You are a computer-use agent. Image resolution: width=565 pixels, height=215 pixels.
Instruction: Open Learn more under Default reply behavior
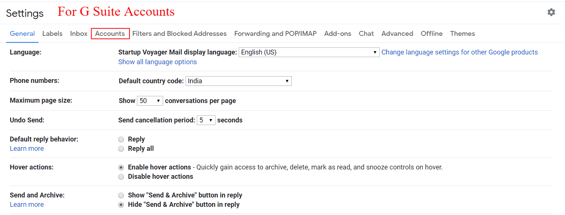tap(27, 149)
